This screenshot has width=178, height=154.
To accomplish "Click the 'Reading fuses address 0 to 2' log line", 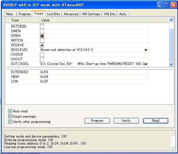I will point(45,143).
